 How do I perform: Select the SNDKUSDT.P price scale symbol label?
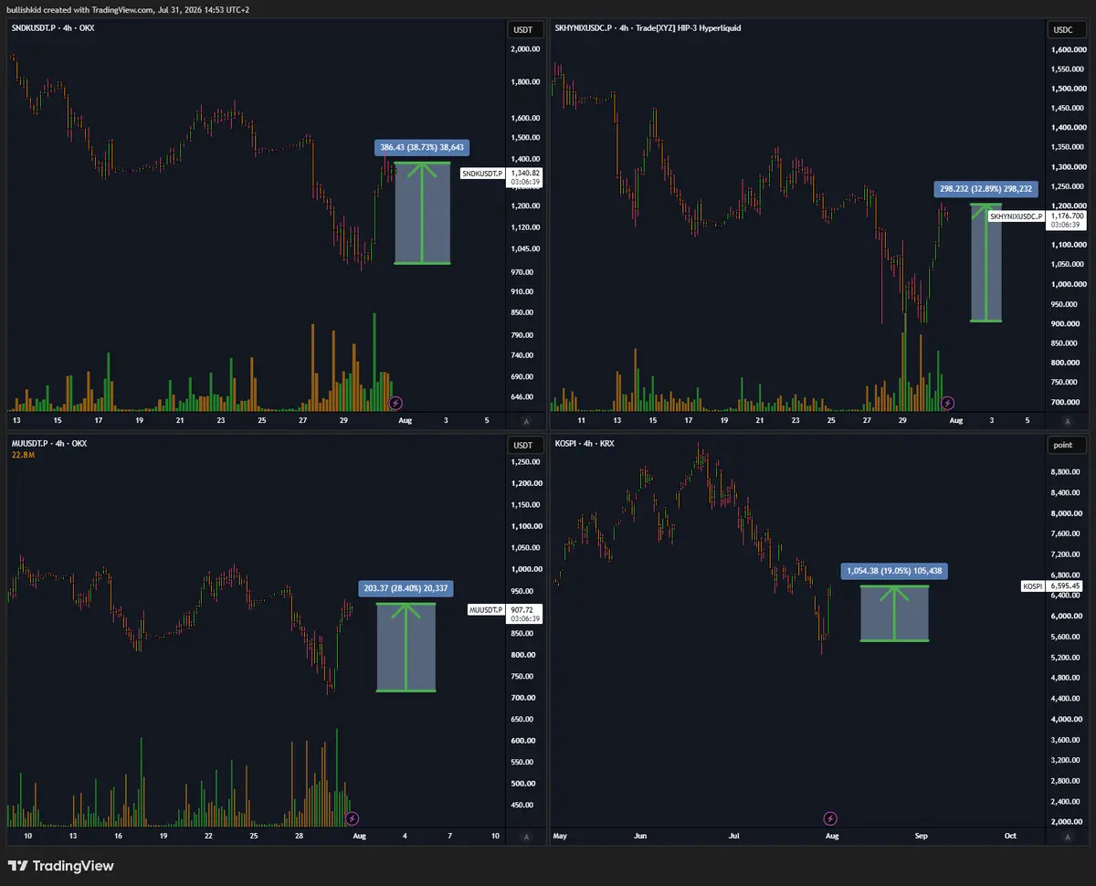click(483, 174)
